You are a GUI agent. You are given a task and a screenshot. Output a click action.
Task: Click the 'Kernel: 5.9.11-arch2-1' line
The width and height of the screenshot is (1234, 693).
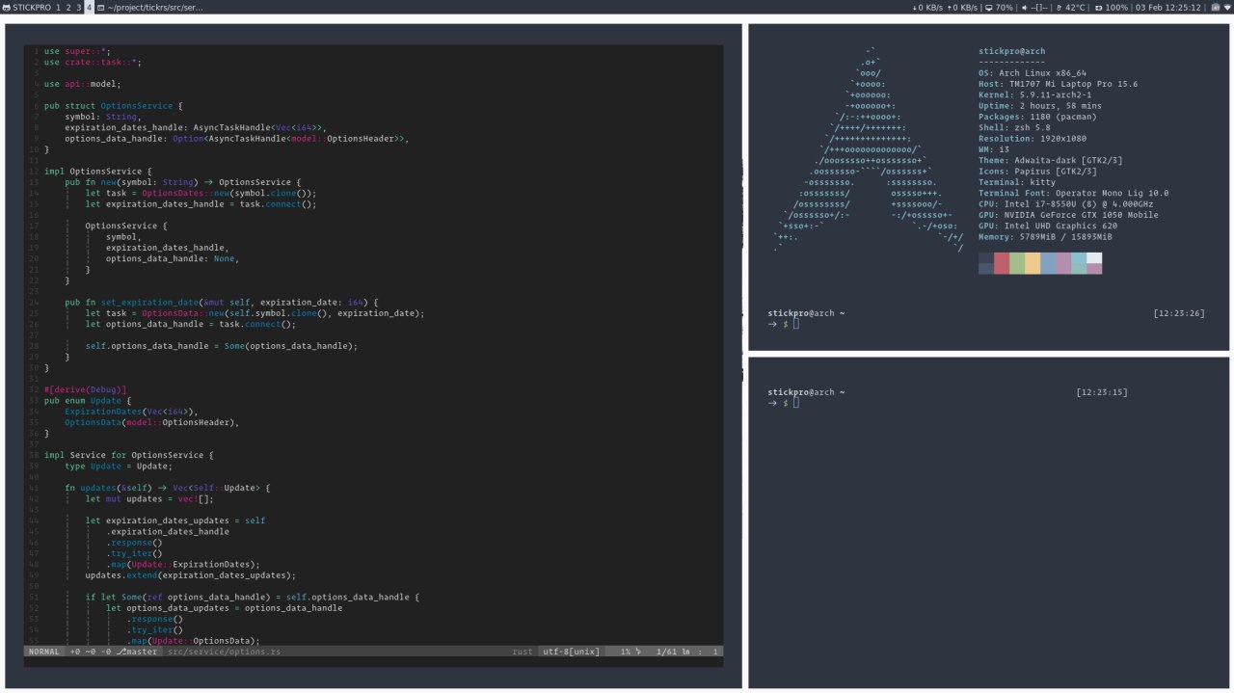coord(1034,95)
